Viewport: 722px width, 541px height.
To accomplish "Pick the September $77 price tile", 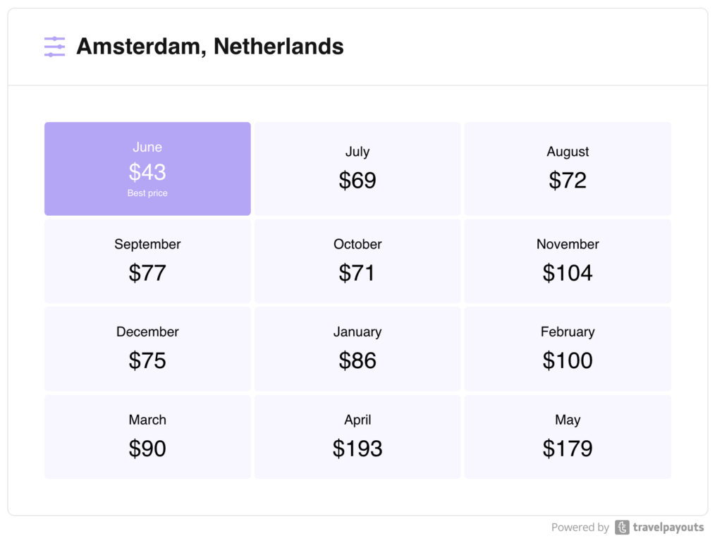I will 147,261.
